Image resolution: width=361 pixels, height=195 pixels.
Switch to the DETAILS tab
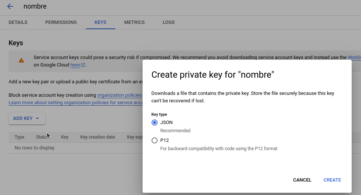(18, 22)
